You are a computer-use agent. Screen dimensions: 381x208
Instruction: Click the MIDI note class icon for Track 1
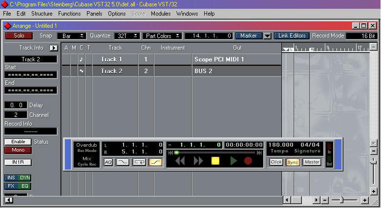point(81,59)
